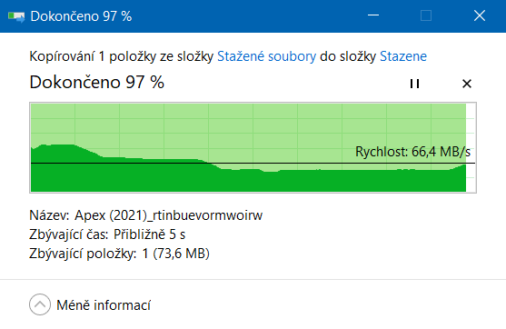Image resolution: width=506 pixels, height=329 pixels.
Task: Click the 'Zbývající položky: 1 (73,6 MB)' line
Action: (x=119, y=254)
